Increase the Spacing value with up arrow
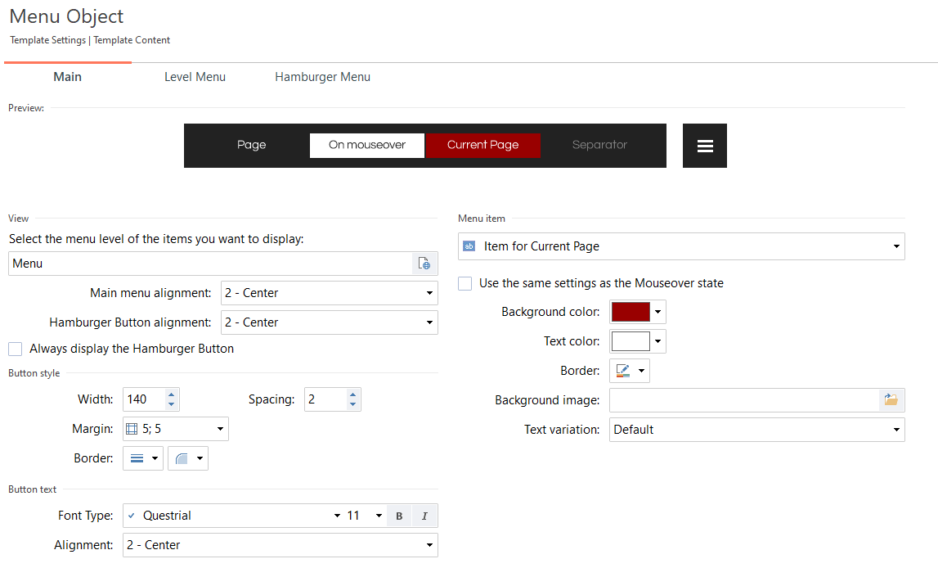 (353, 394)
